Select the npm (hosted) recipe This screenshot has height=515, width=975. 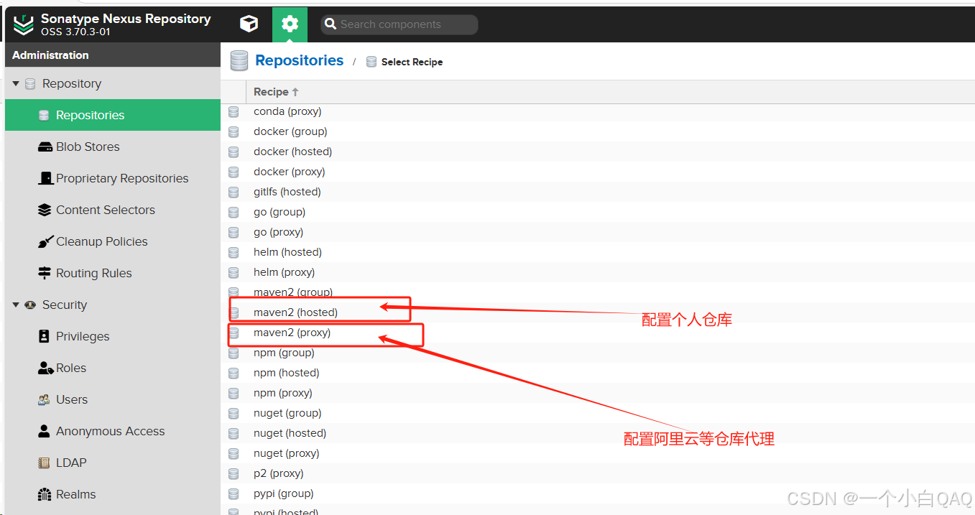tap(598, 373)
